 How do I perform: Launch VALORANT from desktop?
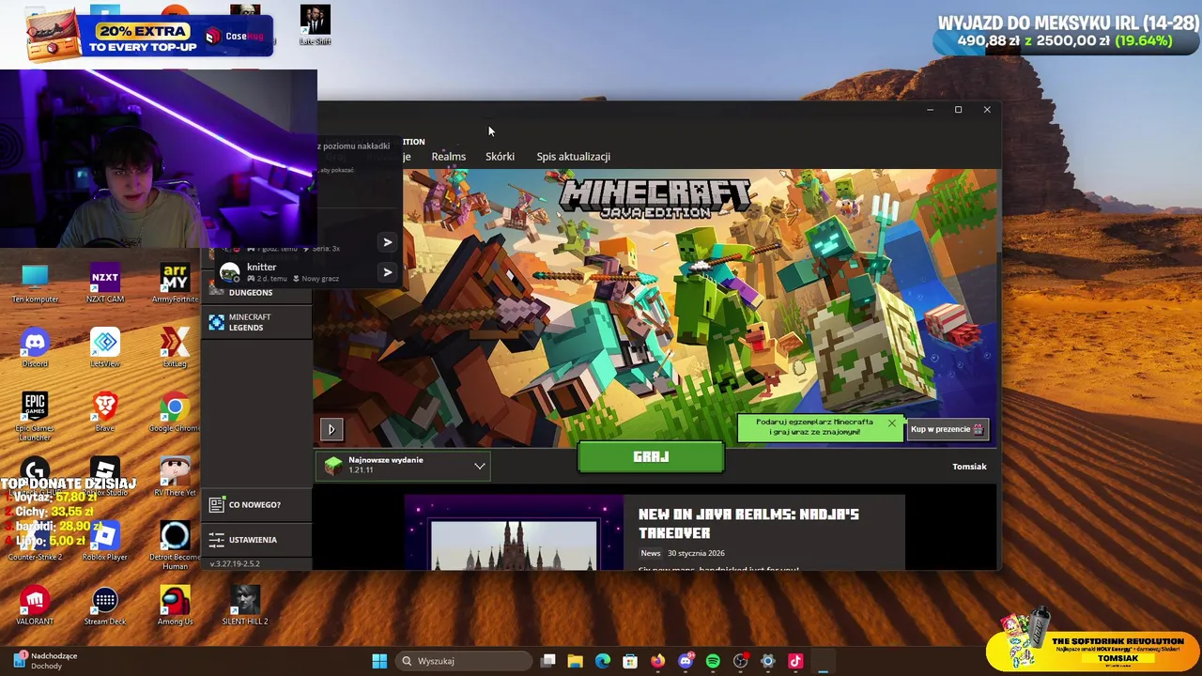pos(35,606)
